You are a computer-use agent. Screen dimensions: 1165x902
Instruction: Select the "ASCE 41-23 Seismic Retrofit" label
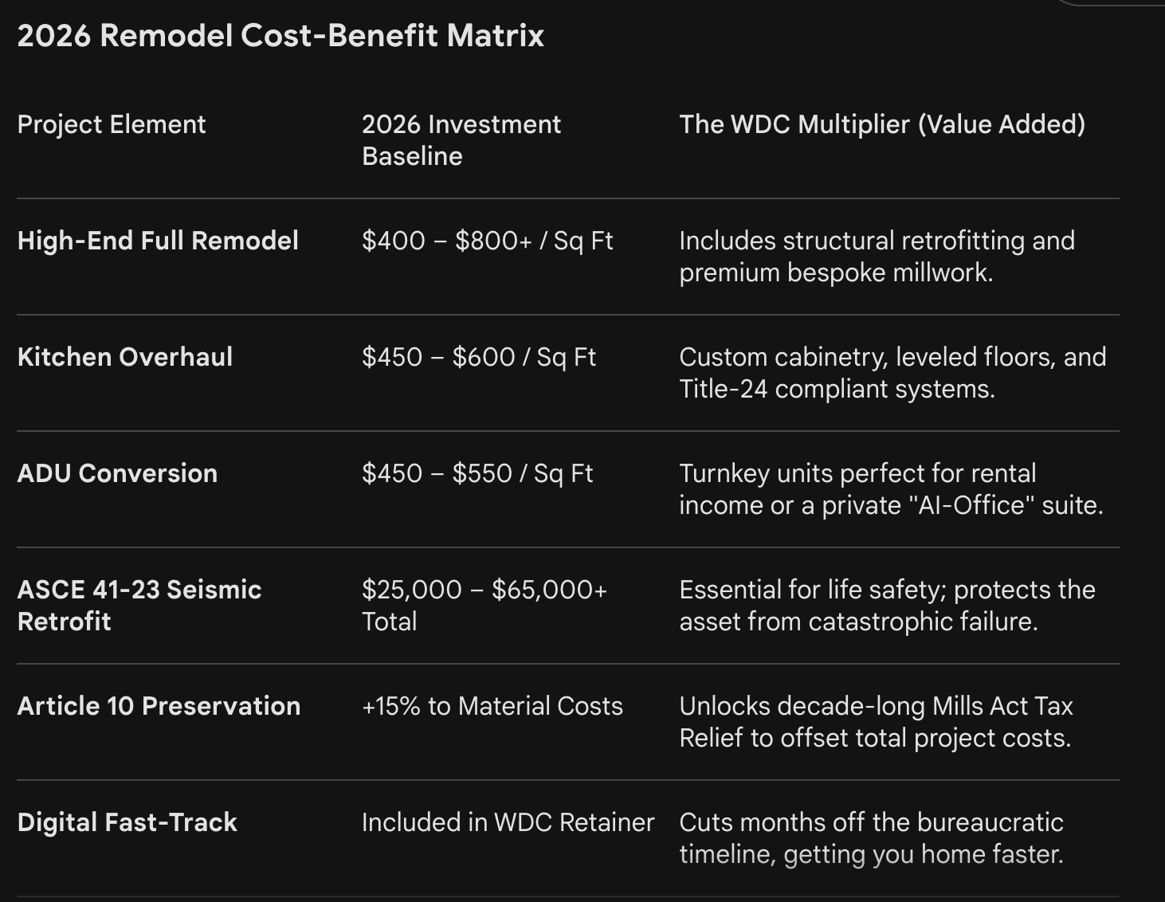139,606
